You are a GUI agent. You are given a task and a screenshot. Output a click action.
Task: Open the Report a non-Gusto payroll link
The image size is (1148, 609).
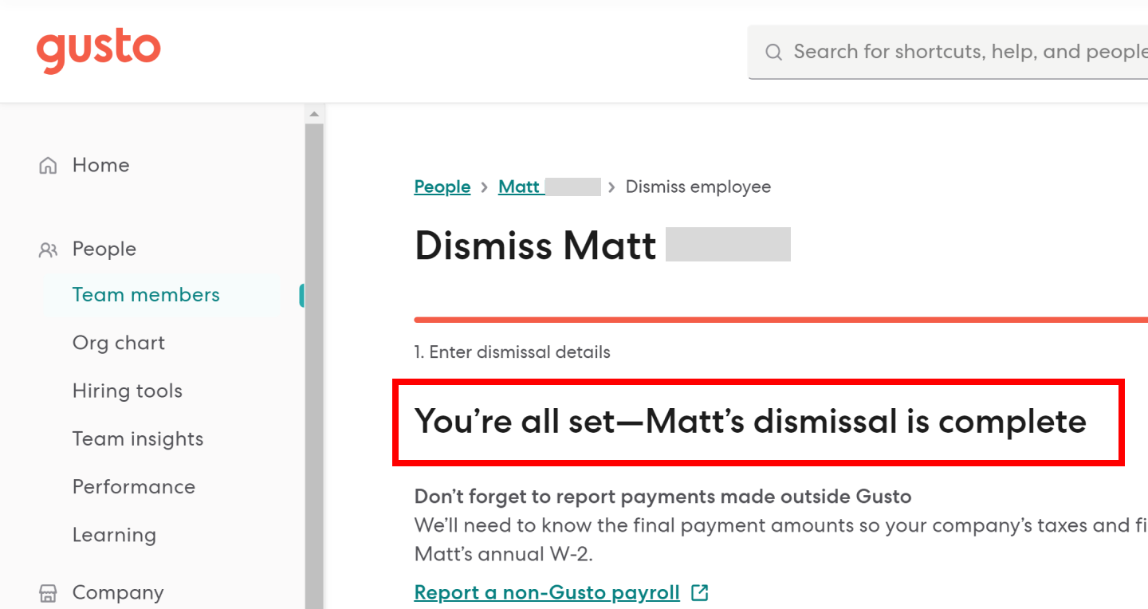tap(547, 592)
